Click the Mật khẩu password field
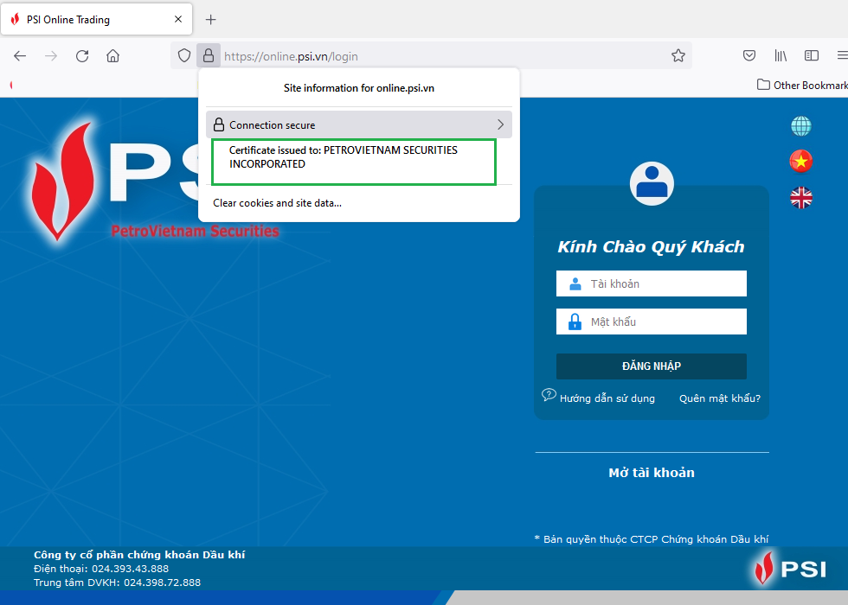Viewport: 848px width, 605px height. point(651,322)
